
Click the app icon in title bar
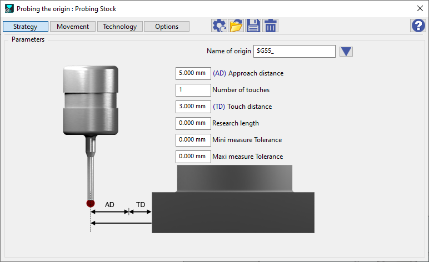point(9,9)
